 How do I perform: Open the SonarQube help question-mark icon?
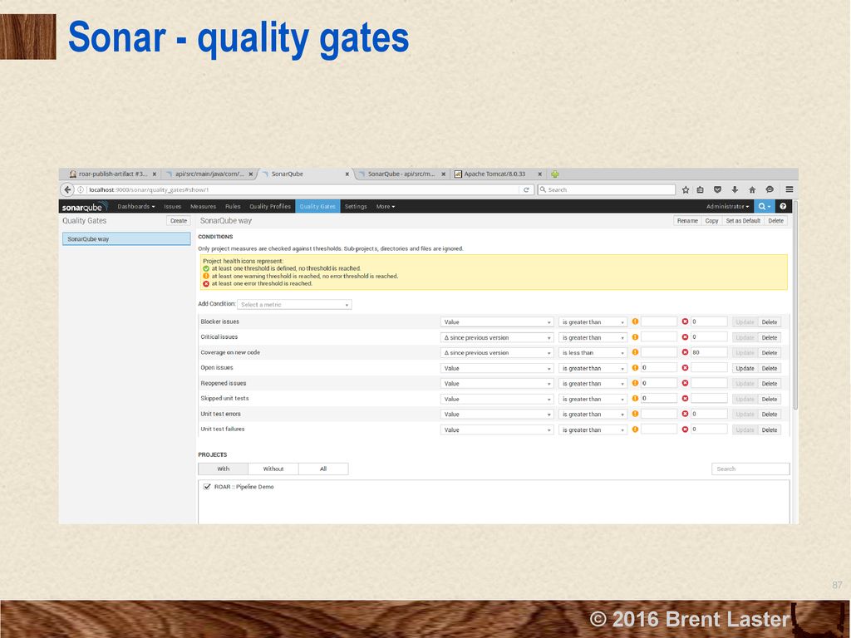click(783, 206)
